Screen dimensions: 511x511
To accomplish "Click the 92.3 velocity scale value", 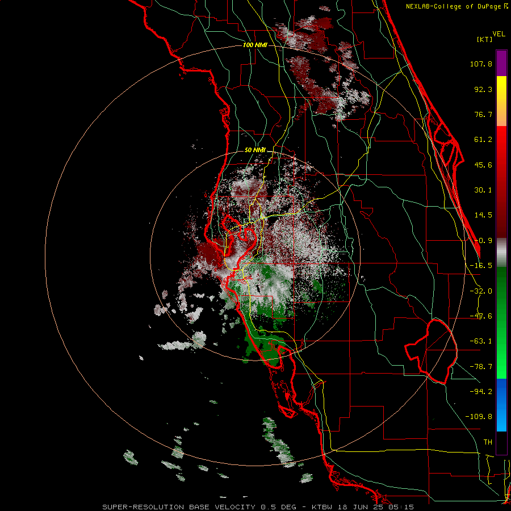I will coord(483,89).
